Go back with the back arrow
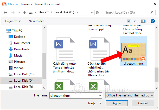159x110 pixels. (5, 13)
